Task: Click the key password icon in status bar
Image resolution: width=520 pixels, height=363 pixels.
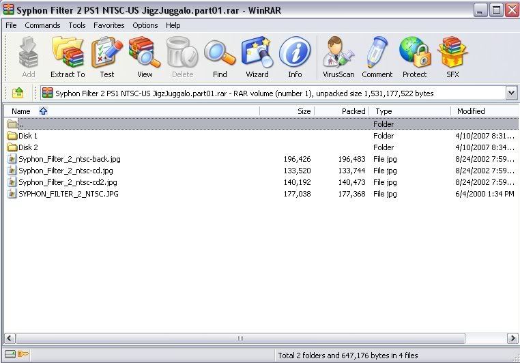Action: click(x=23, y=354)
